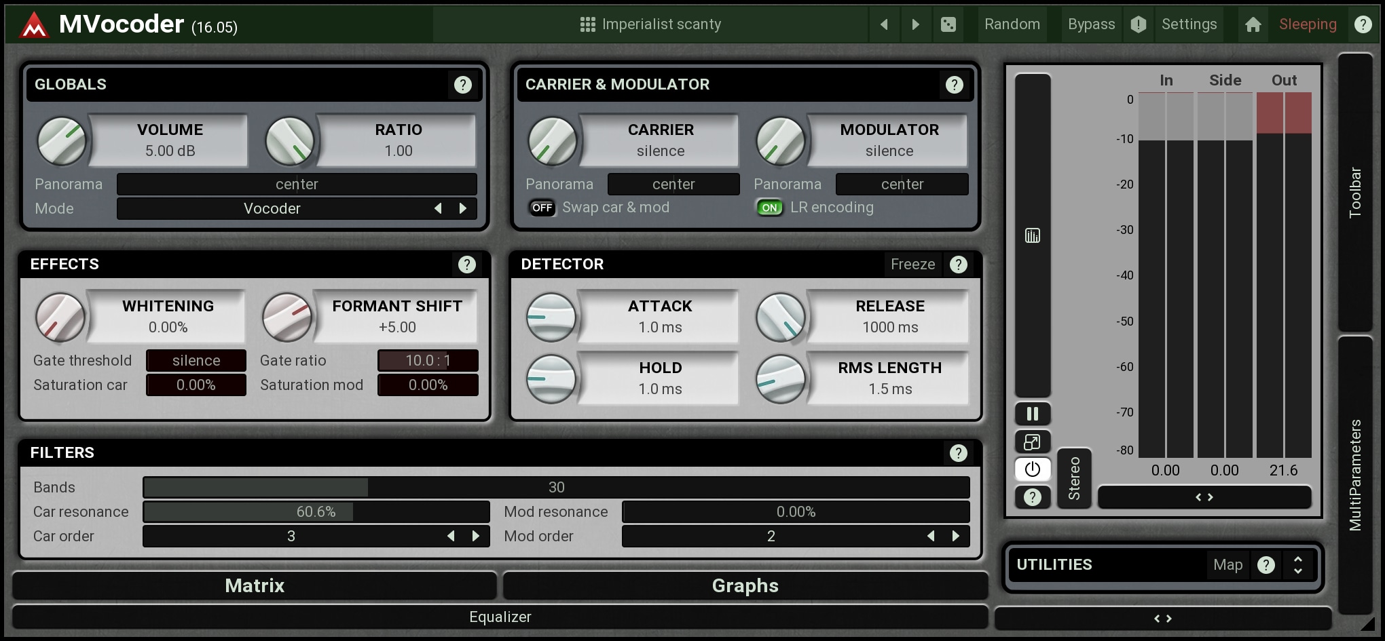Open help for the Globals panel
This screenshot has height=641, width=1385.
point(463,85)
